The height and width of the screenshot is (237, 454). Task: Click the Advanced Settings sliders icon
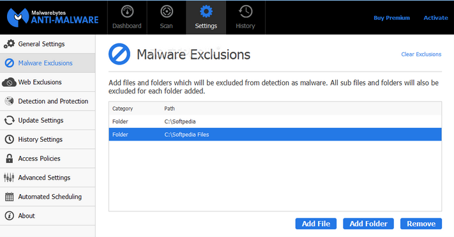[9, 178]
